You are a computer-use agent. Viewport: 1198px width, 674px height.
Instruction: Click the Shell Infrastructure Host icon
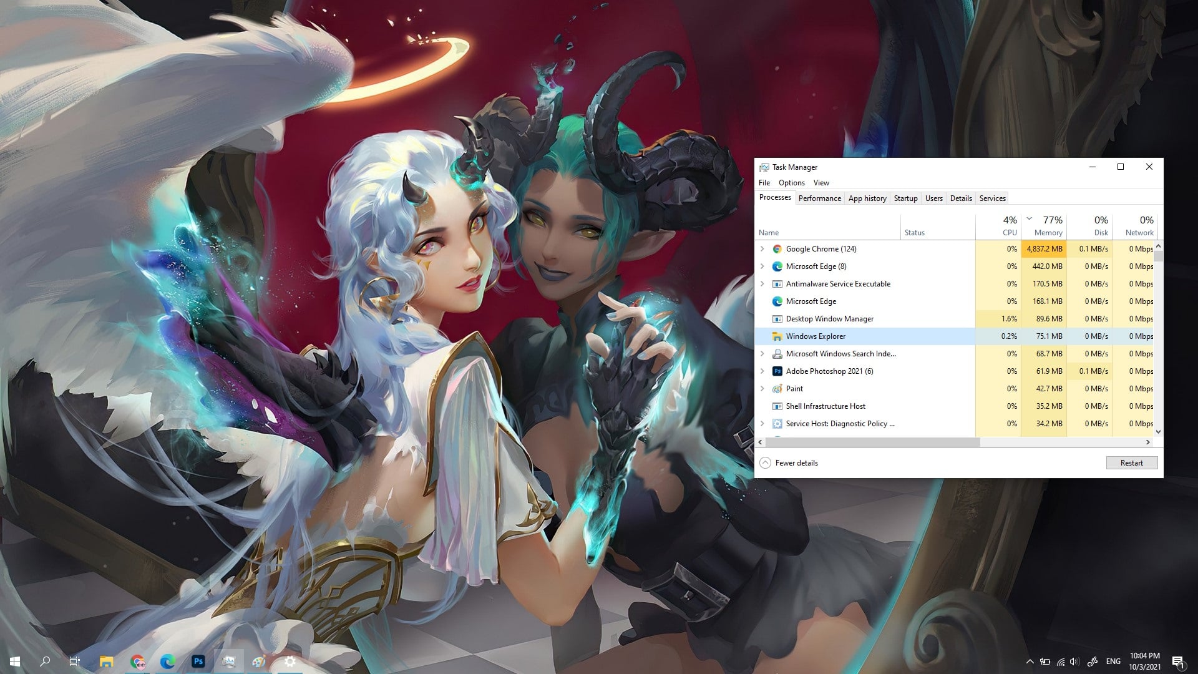coord(777,406)
